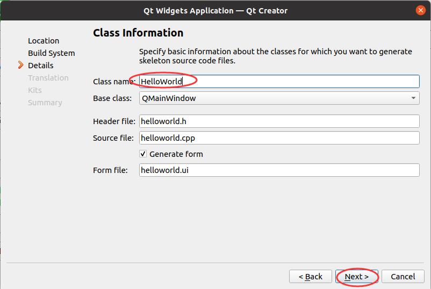Click the Header file input field
The image size is (431, 289).
coord(279,121)
